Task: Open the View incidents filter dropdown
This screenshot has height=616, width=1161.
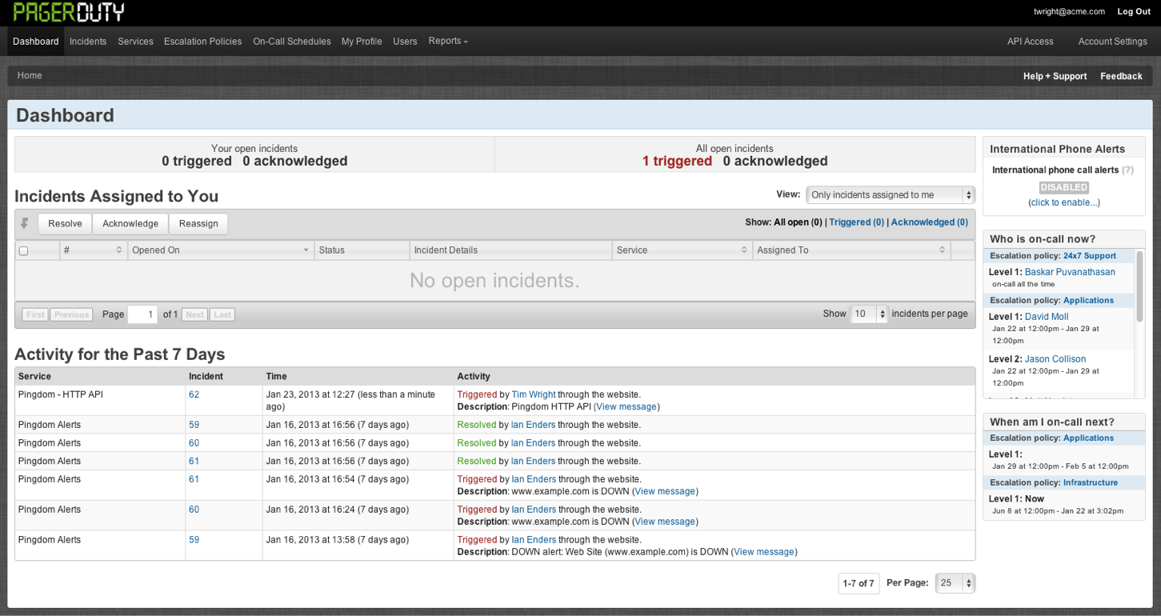Action: click(889, 194)
